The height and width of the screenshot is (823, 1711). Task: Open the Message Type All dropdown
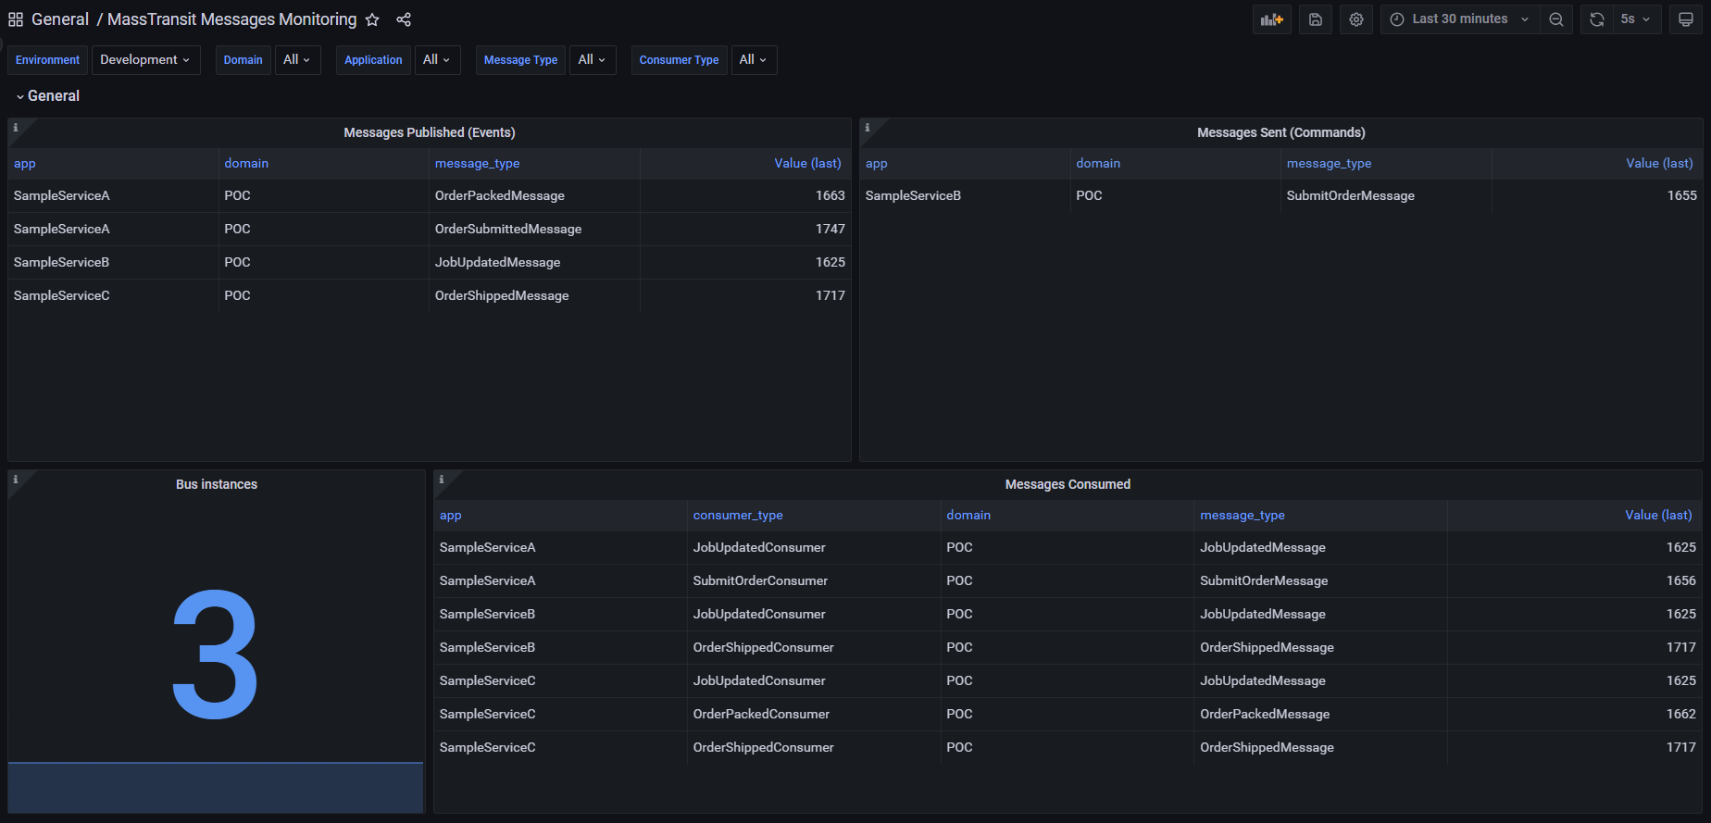point(592,60)
